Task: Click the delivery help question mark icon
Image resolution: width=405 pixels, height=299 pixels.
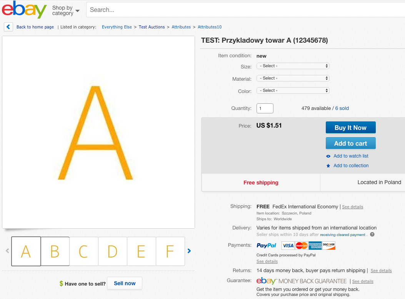Action: click(x=372, y=234)
